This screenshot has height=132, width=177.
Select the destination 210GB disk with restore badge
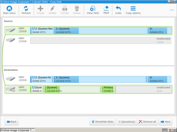pyautogui.click(x=10, y=89)
